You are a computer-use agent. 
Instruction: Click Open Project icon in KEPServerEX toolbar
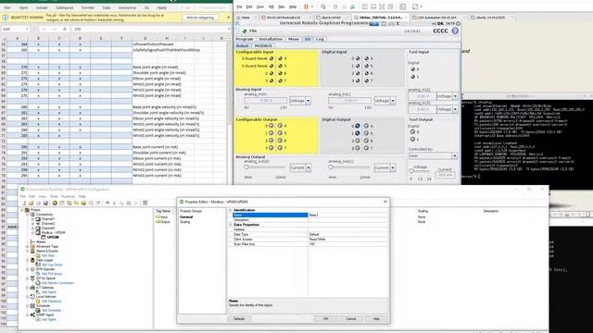coord(31,203)
